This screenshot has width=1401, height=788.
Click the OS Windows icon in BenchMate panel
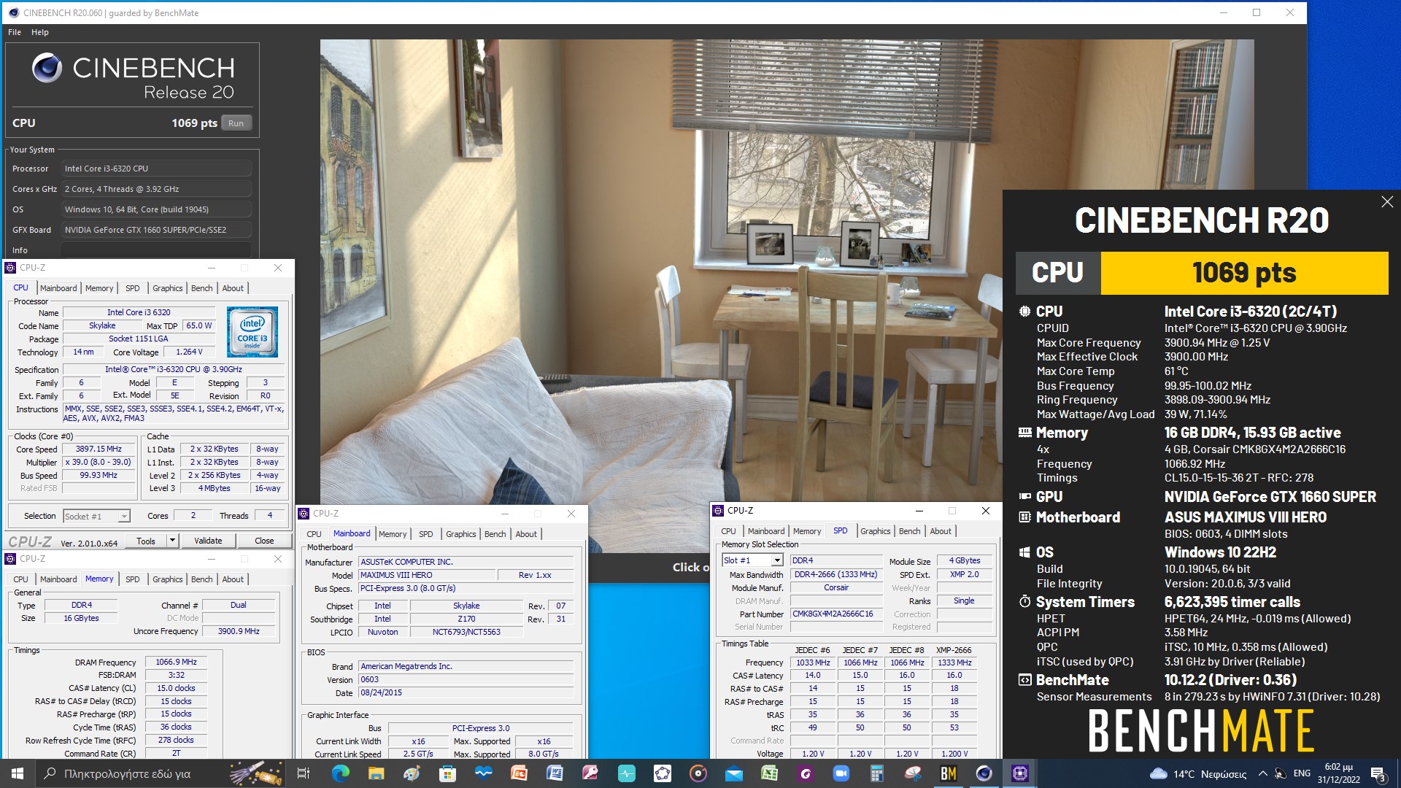[1024, 552]
